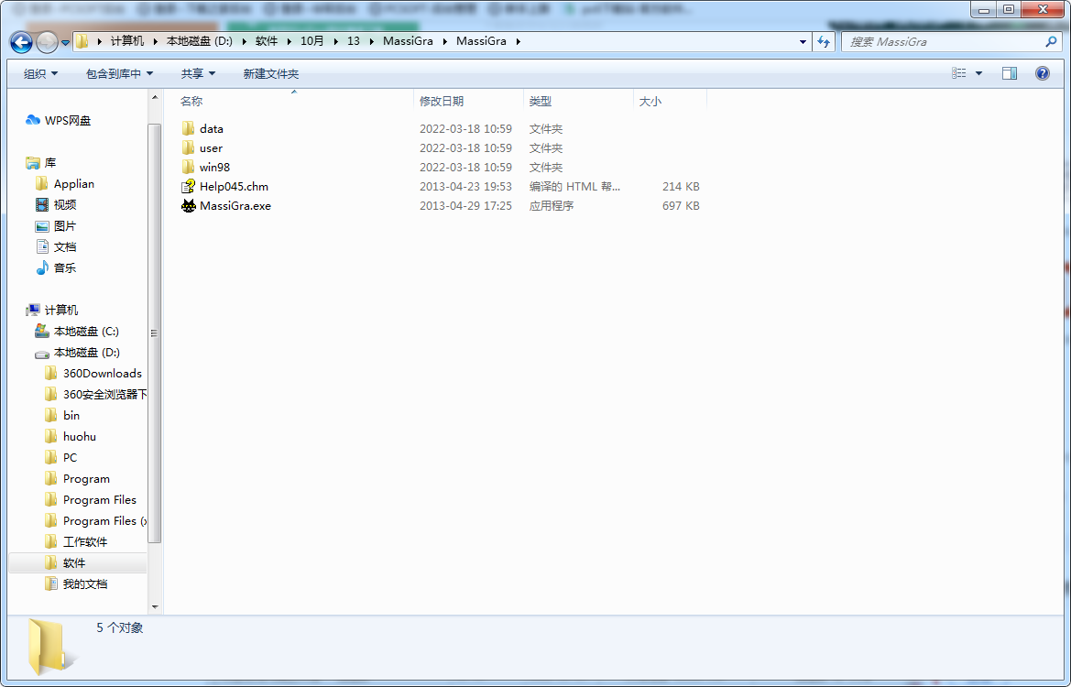Click the search magnifier icon
The image size is (1071, 687).
click(1051, 41)
